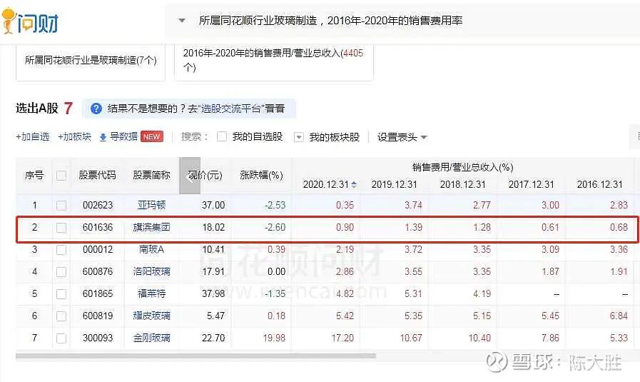Screen dimensions: 640x382
Task: Check the box for row 600876
Action: tap(61, 272)
